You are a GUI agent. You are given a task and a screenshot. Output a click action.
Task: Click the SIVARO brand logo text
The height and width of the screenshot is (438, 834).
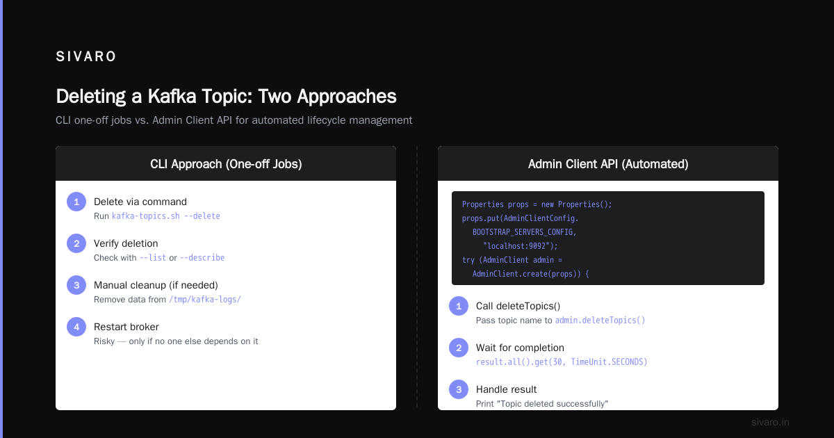[86, 57]
